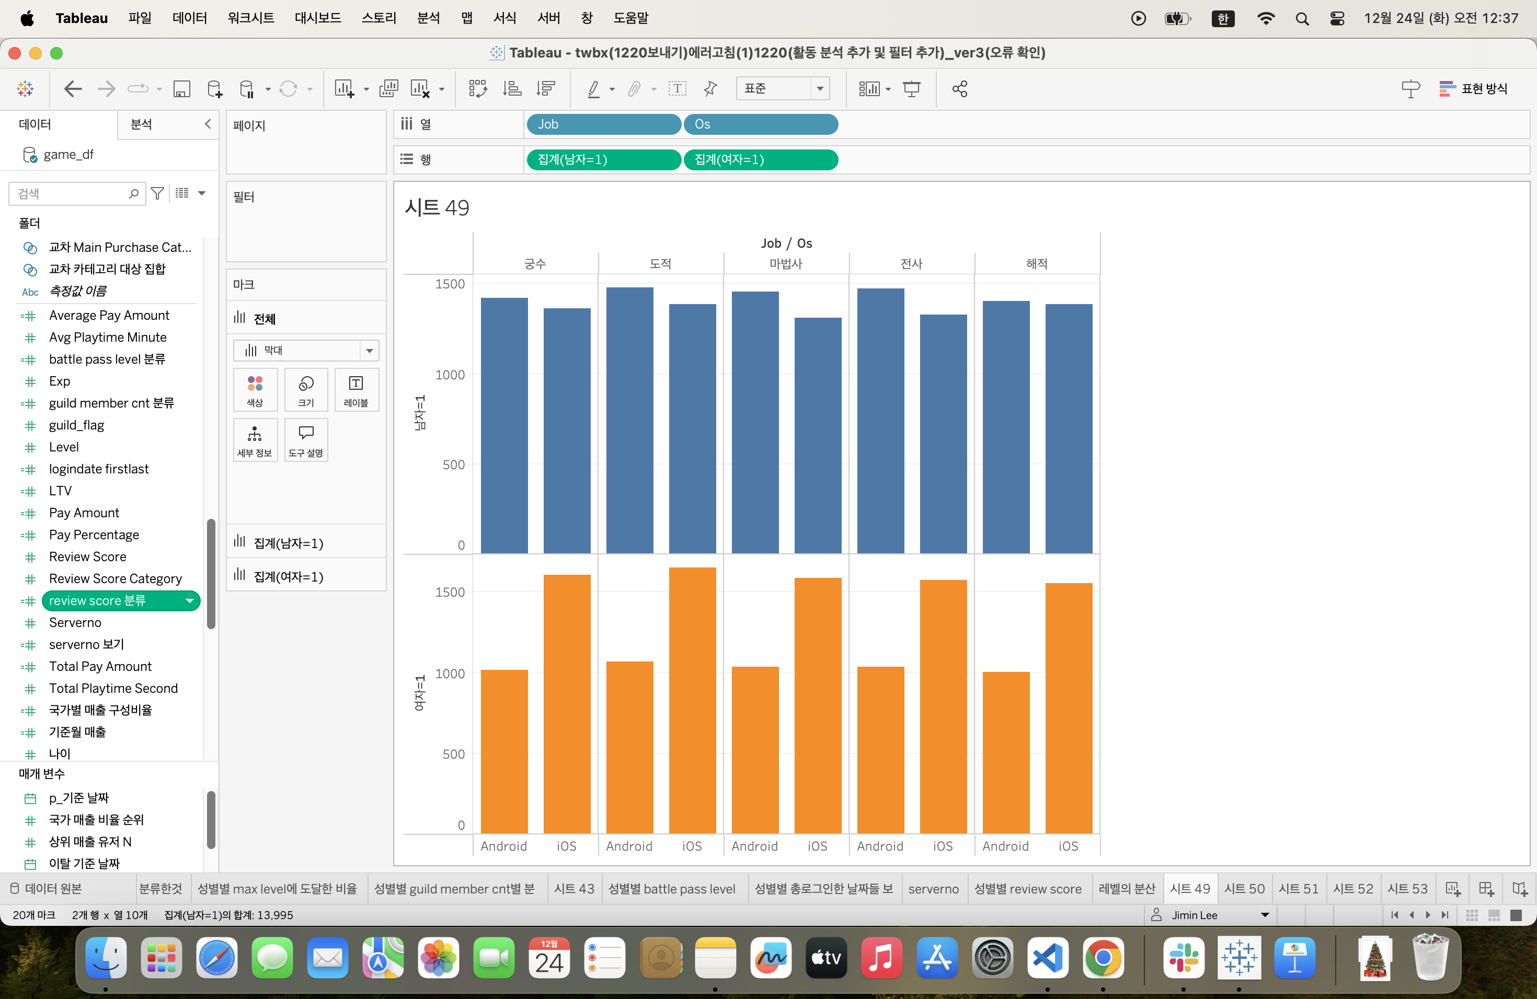Viewport: 1537px width, 999px height.
Task: Open the 분석 menu in menu bar
Action: (428, 18)
